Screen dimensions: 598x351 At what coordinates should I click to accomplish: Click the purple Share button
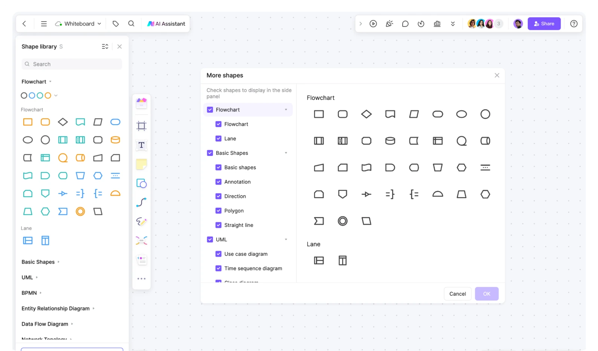[544, 24]
